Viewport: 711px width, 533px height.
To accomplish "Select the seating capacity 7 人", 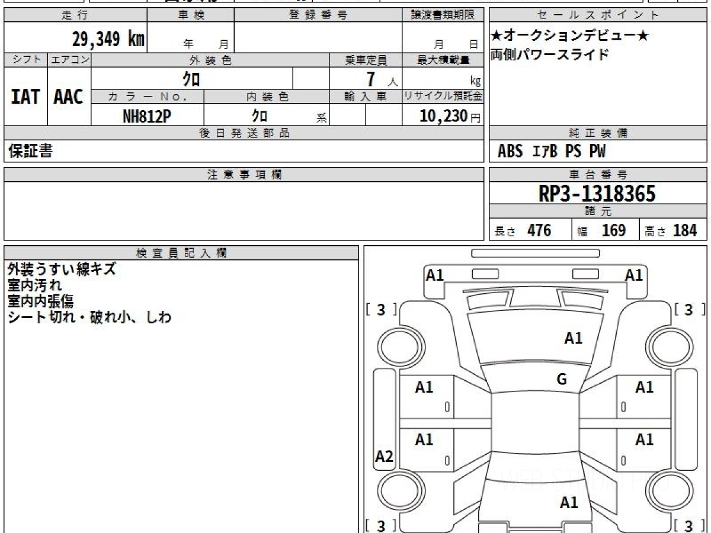I will pos(382,79).
